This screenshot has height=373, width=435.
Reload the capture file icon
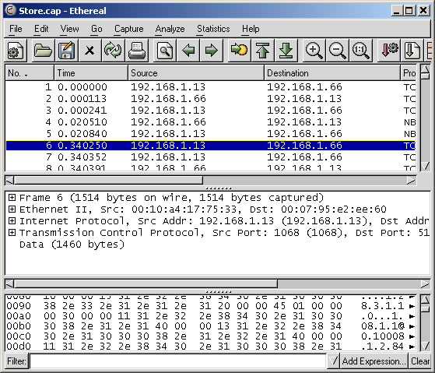pos(113,51)
